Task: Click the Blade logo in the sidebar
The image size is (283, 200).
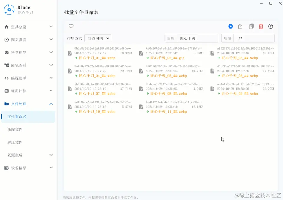Action: (x=9, y=10)
